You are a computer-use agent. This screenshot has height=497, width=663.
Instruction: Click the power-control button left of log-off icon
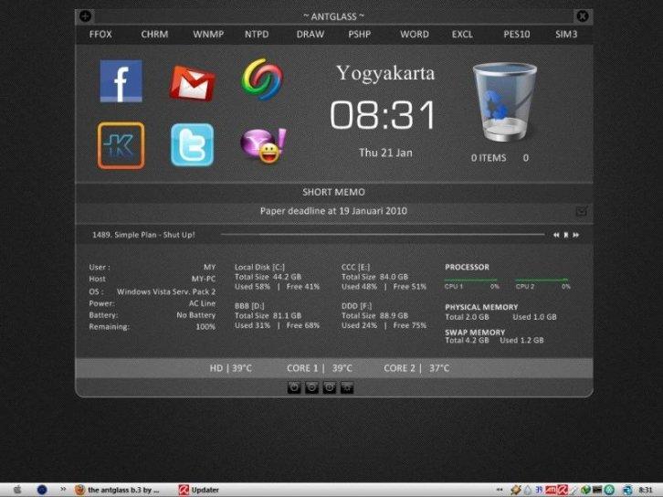pyautogui.click(x=330, y=387)
